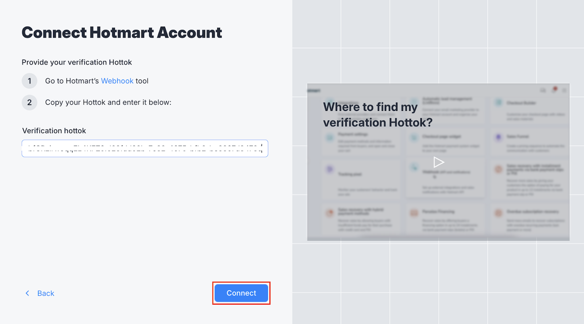Open the Webhook tool link
The image size is (584, 324).
117,81
